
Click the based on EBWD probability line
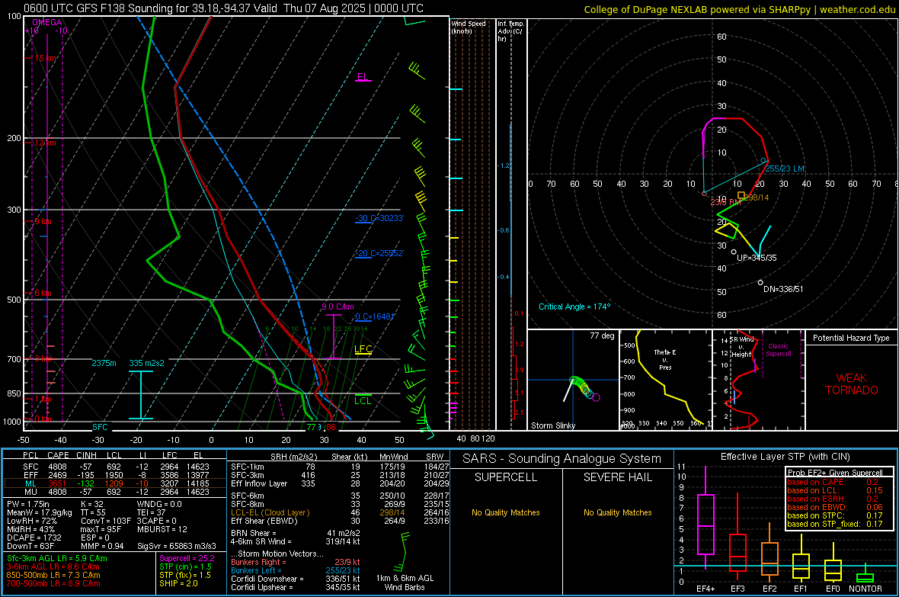835,507
